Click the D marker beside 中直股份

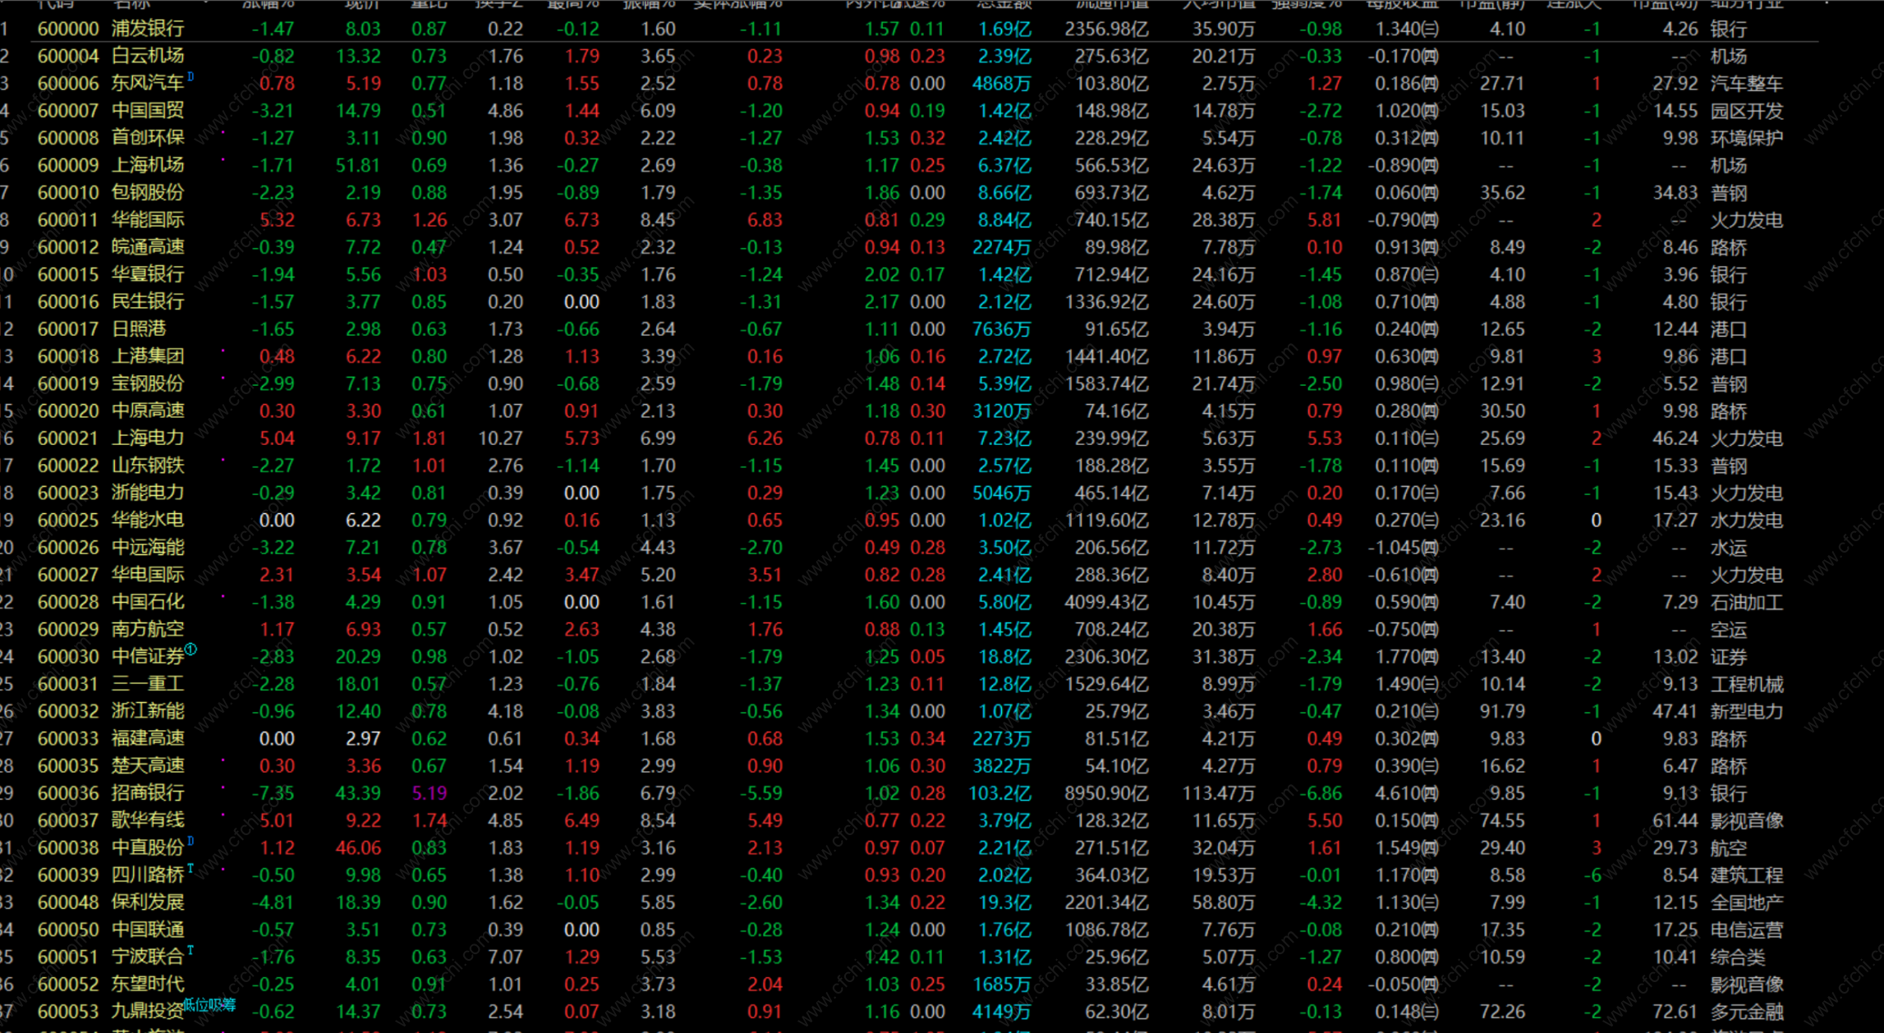[191, 841]
